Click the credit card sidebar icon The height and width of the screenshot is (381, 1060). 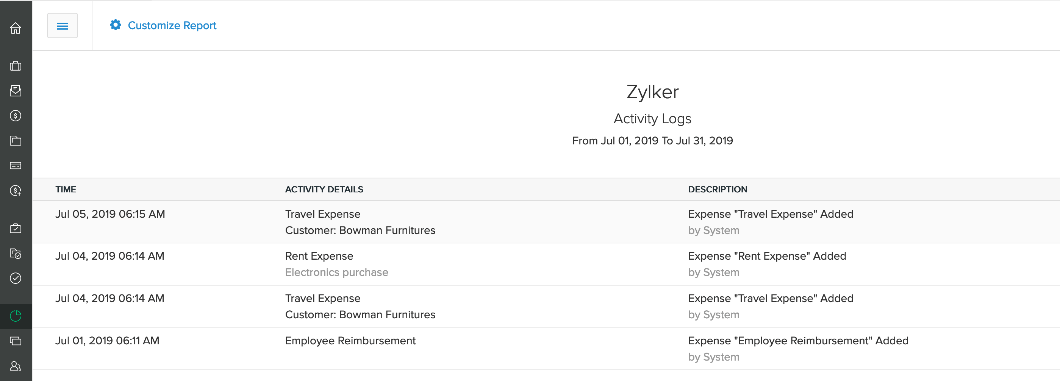point(16,166)
